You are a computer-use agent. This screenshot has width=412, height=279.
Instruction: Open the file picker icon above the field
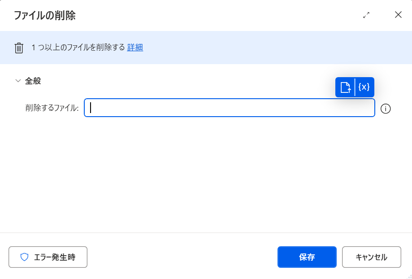tap(345, 87)
